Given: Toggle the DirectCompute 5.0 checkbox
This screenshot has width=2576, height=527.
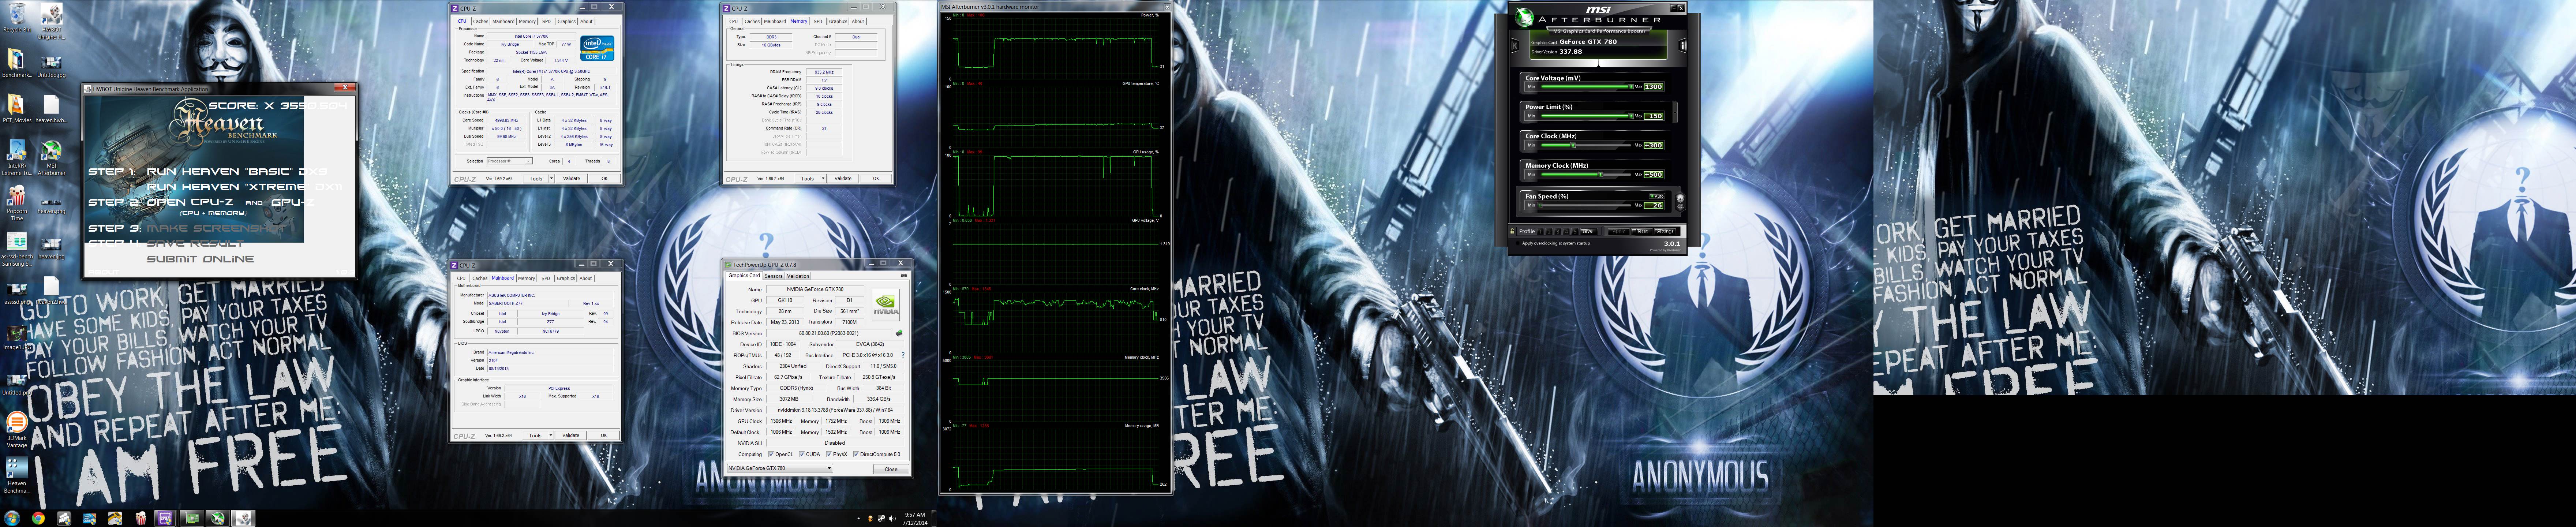Looking at the screenshot, I should click(x=856, y=455).
